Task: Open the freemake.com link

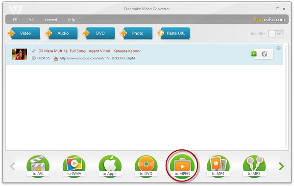Action: (269, 19)
